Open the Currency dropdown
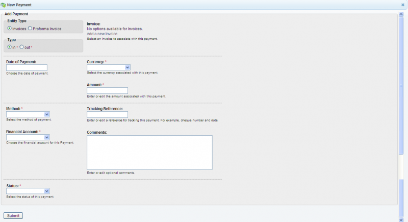Image resolution: width=408 pixels, height=222 pixels. tap(127, 67)
